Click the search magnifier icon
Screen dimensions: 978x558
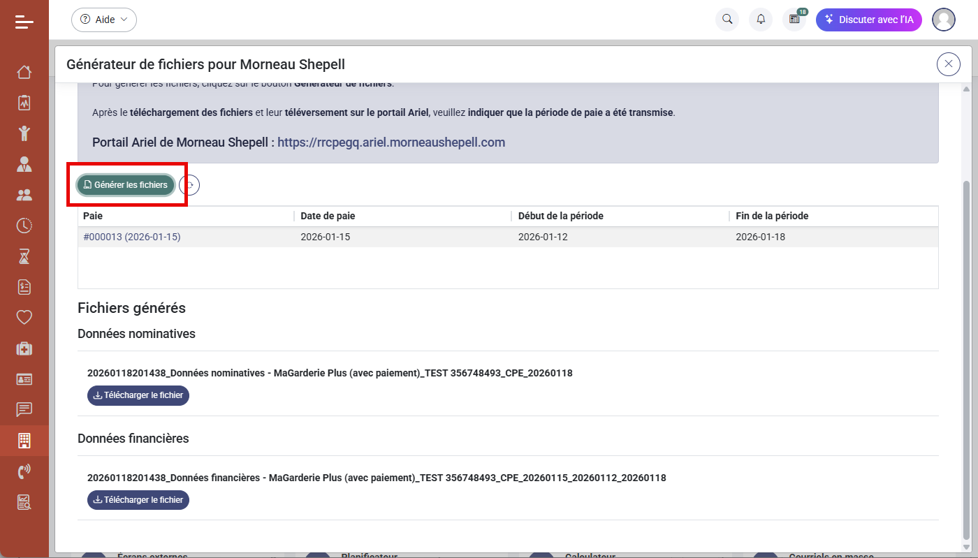click(x=727, y=20)
